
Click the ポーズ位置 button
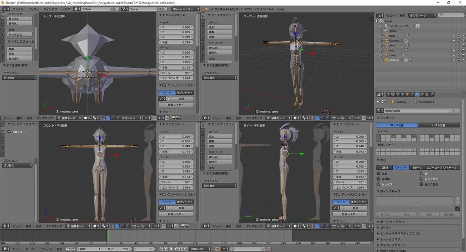[397, 125]
